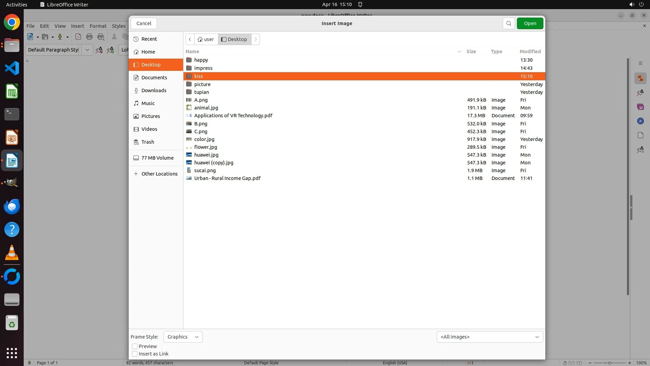Check the Insert as Link option
Viewport: 650px width, 366px height.
point(135,354)
